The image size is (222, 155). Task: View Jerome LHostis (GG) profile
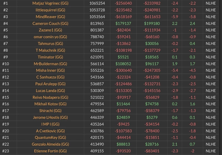click(50, 117)
